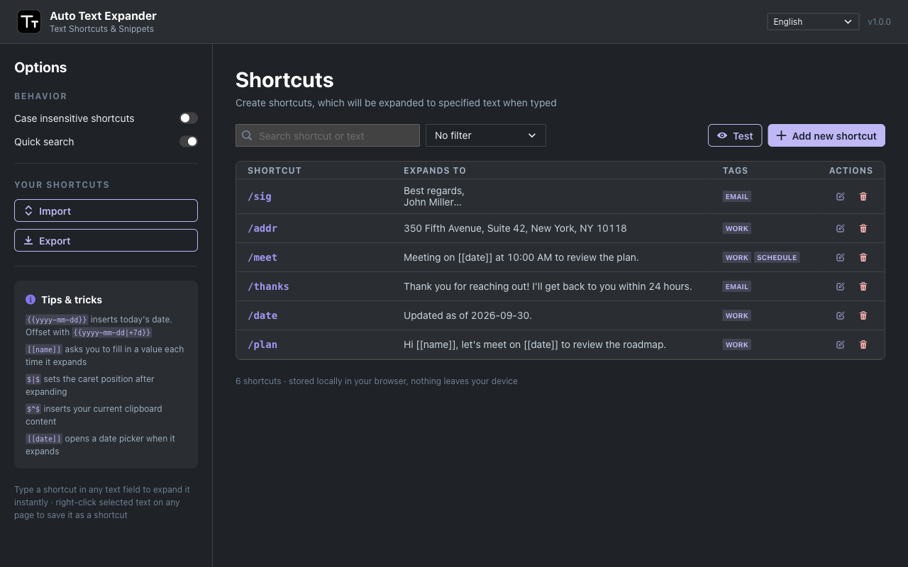Delete the /addr shortcut
Image resolution: width=908 pixels, height=567 pixels.
(x=863, y=228)
